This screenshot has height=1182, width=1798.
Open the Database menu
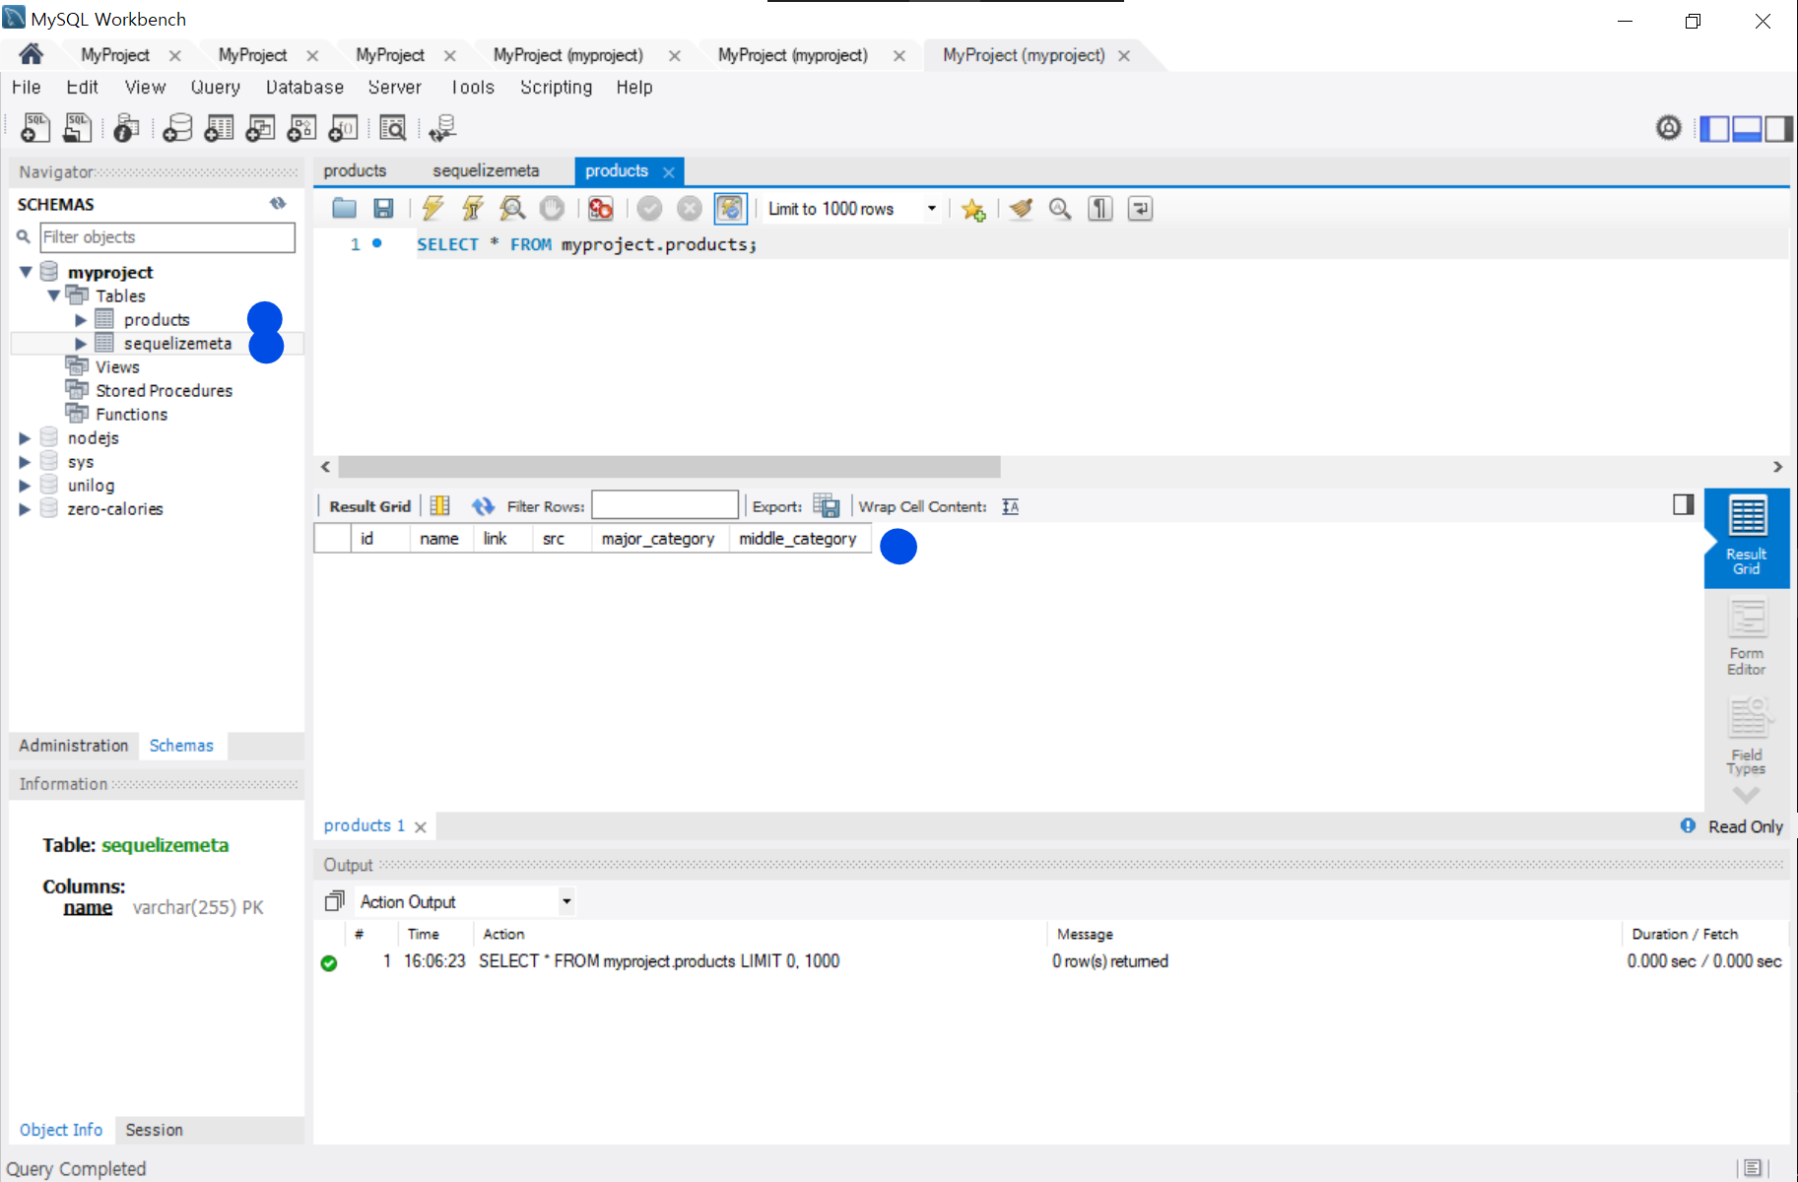pyautogui.click(x=304, y=87)
